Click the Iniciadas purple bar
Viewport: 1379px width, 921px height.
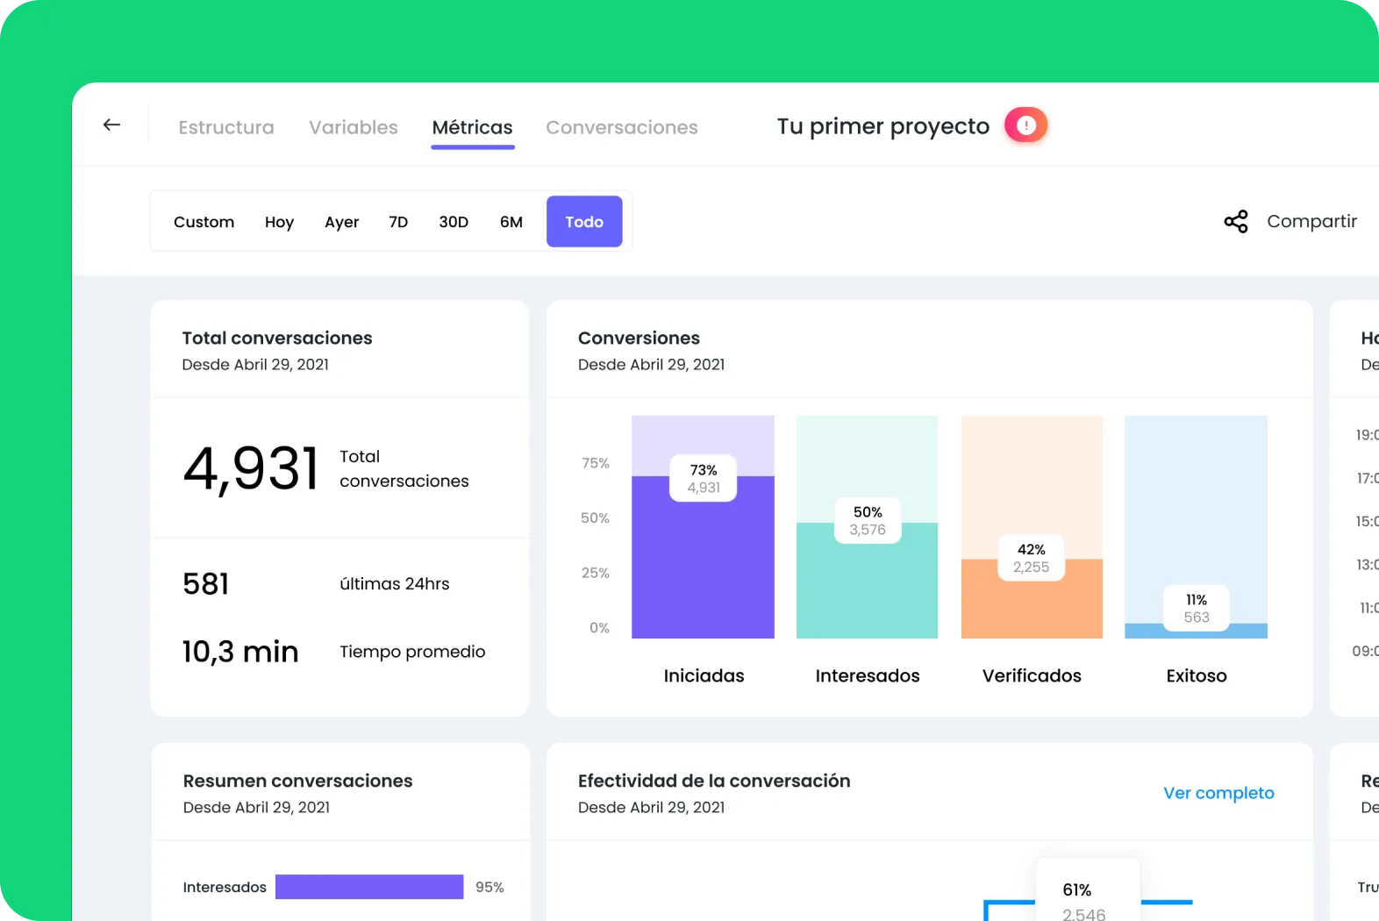pyautogui.click(x=703, y=557)
